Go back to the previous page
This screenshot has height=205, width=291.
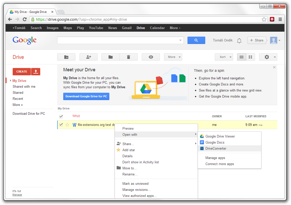10,19
